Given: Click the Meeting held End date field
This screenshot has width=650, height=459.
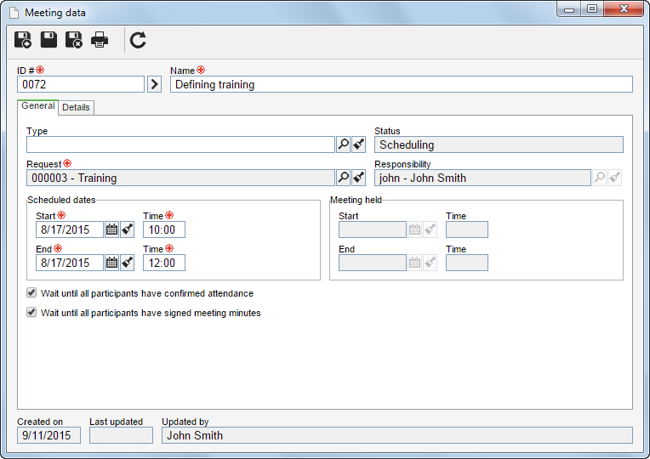Looking at the screenshot, I should coord(373,263).
